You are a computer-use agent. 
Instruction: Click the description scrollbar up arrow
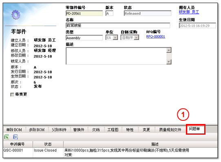(169, 50)
